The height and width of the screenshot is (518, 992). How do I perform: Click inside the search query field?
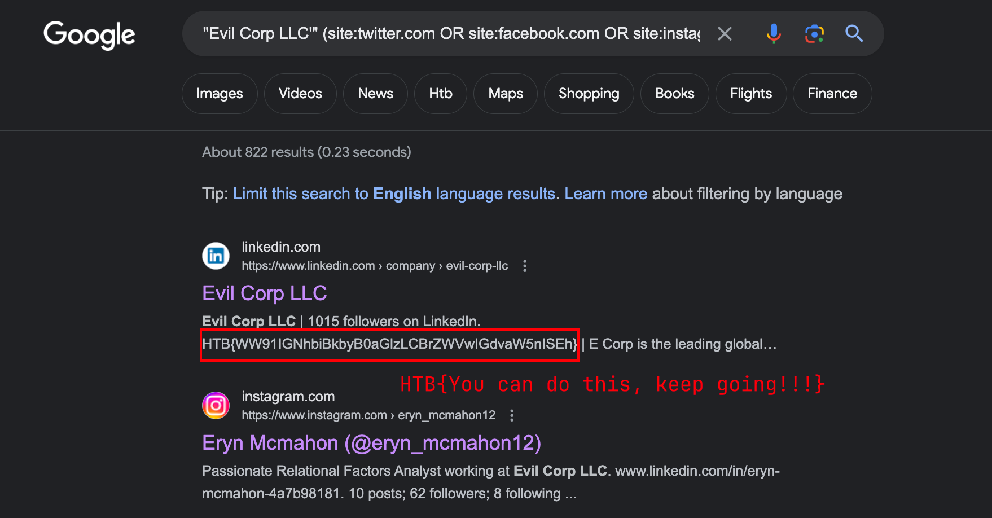(x=451, y=34)
